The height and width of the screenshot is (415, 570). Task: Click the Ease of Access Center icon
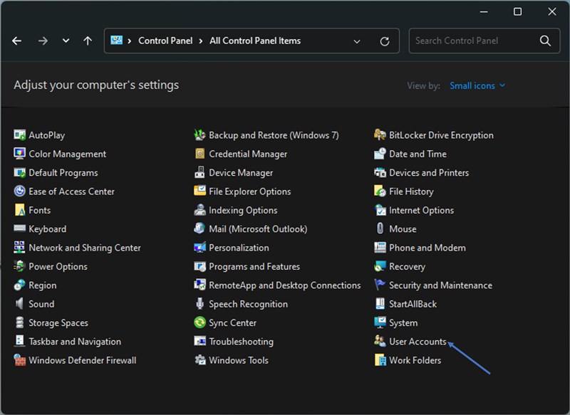20,191
